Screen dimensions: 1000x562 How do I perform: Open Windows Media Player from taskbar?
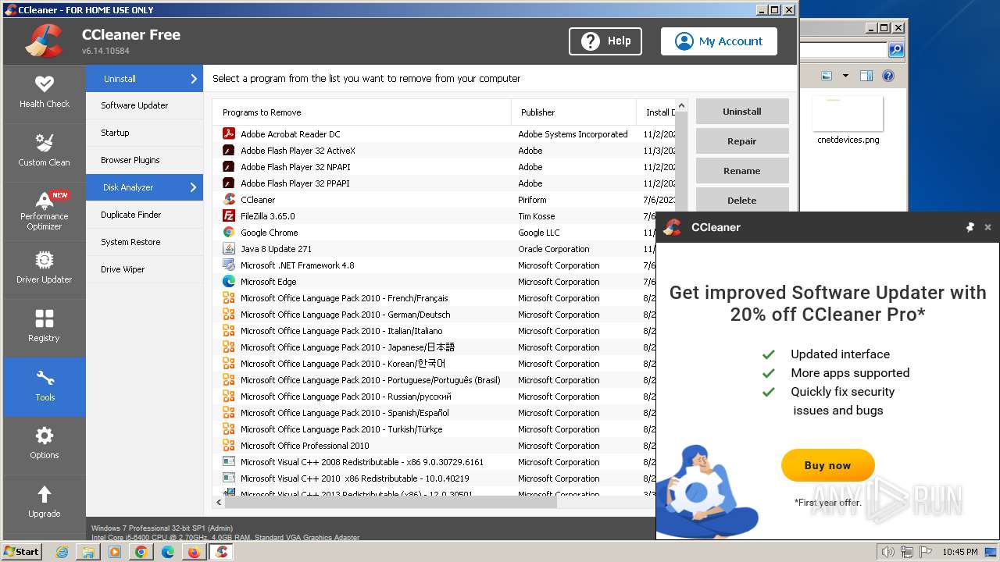pyautogui.click(x=115, y=552)
